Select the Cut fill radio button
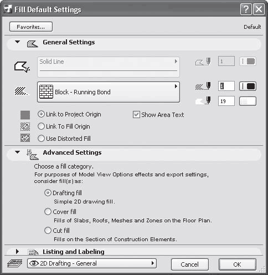268x275 pixels. 48,231
